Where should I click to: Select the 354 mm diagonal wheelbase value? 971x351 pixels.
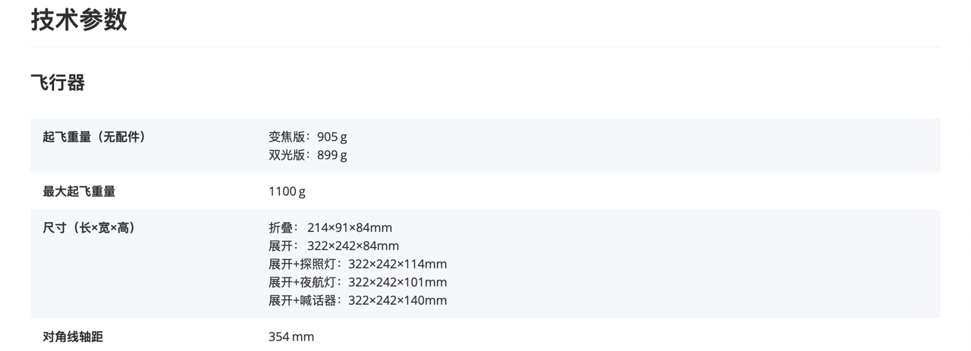291,337
